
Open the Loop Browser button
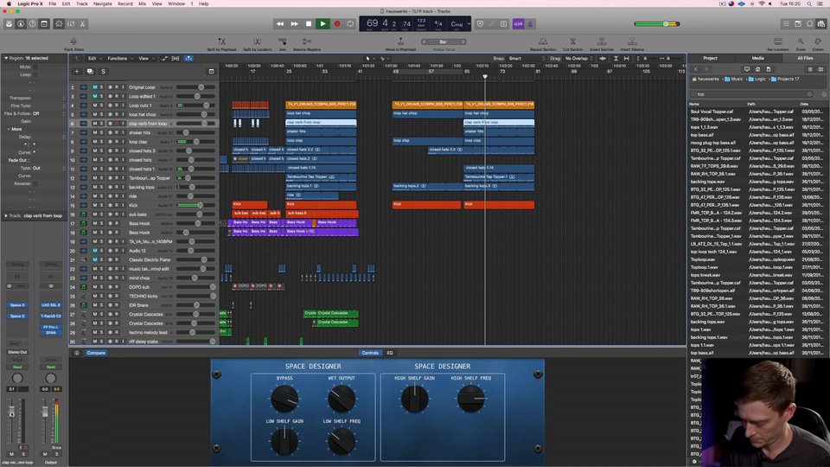(809, 24)
